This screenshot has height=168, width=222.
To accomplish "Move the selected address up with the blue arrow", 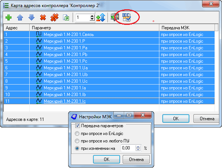I will 20,17.
